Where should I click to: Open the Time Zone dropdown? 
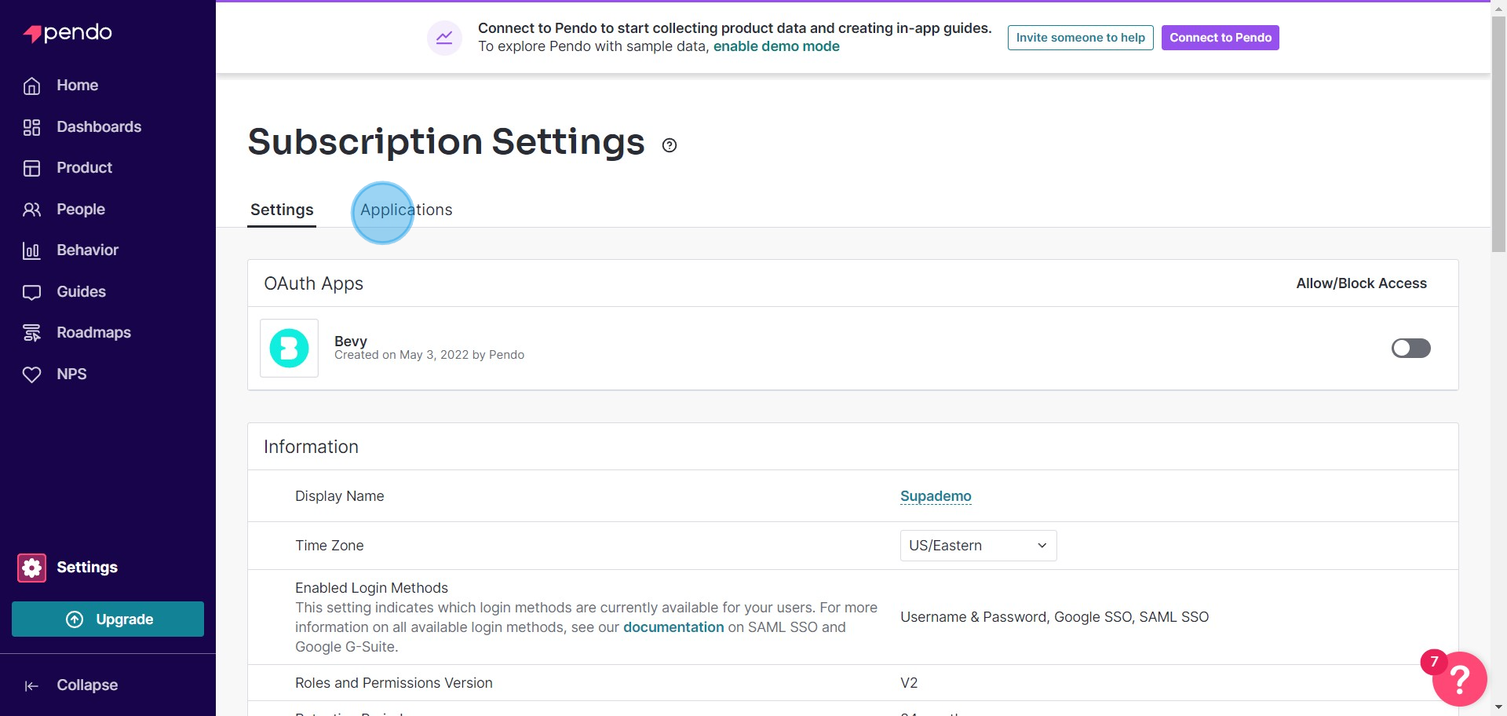pos(978,546)
